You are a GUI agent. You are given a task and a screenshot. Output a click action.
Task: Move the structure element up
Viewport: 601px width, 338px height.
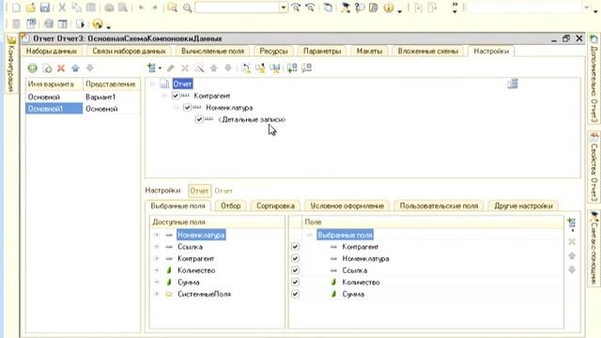[214, 68]
